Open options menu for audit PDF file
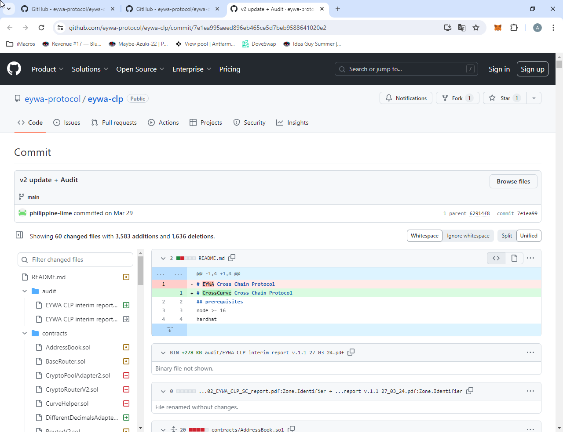Screen dimensions: 563x432 click(x=530, y=352)
